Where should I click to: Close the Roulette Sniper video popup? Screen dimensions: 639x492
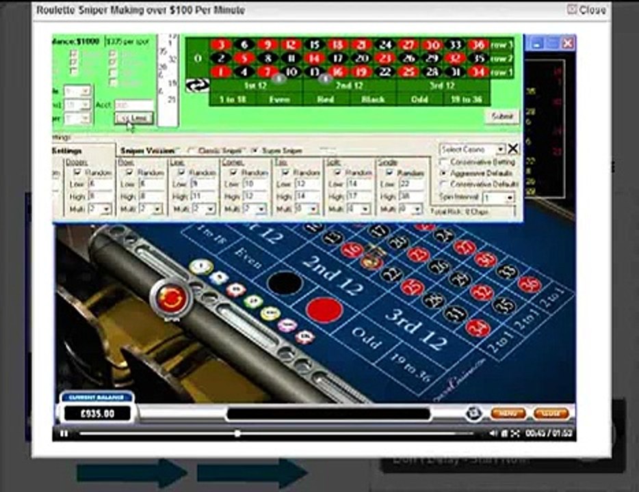point(587,10)
